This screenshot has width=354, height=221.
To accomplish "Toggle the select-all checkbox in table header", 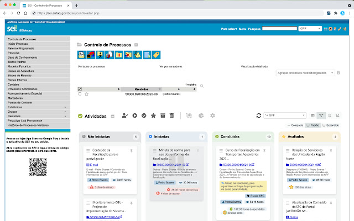I will tap(80, 89).
